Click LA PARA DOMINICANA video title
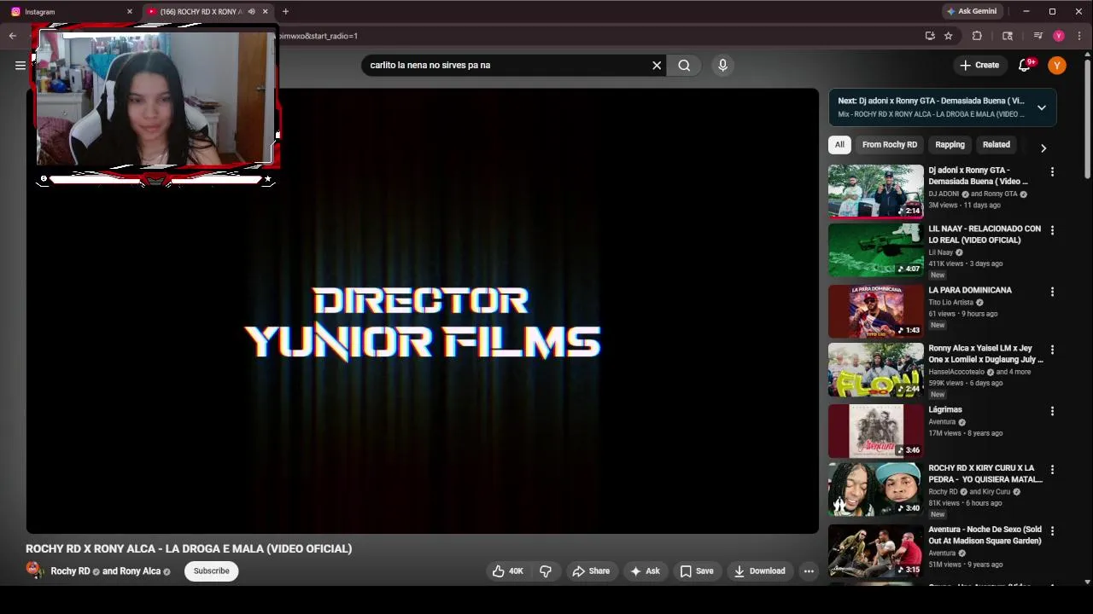 tap(970, 291)
